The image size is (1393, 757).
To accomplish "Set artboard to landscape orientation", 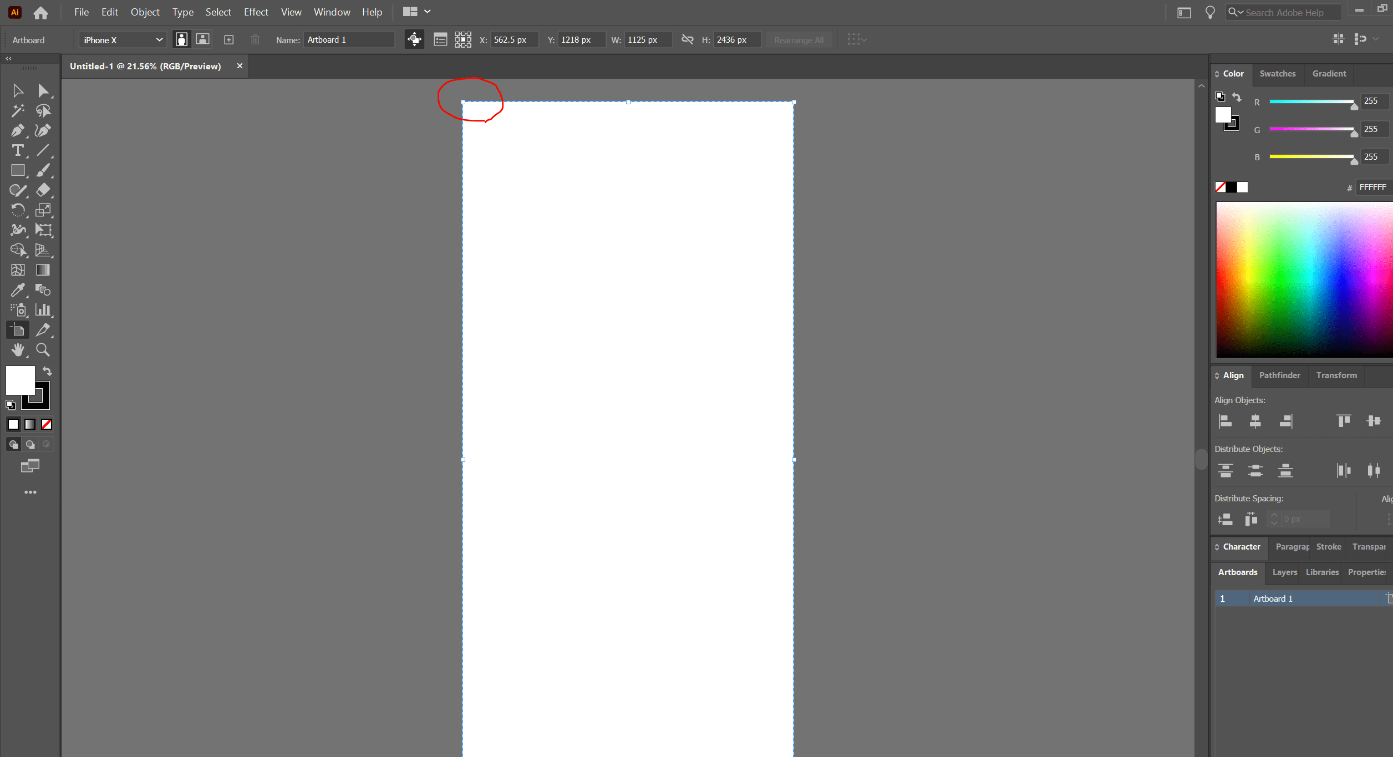I will tap(202, 39).
